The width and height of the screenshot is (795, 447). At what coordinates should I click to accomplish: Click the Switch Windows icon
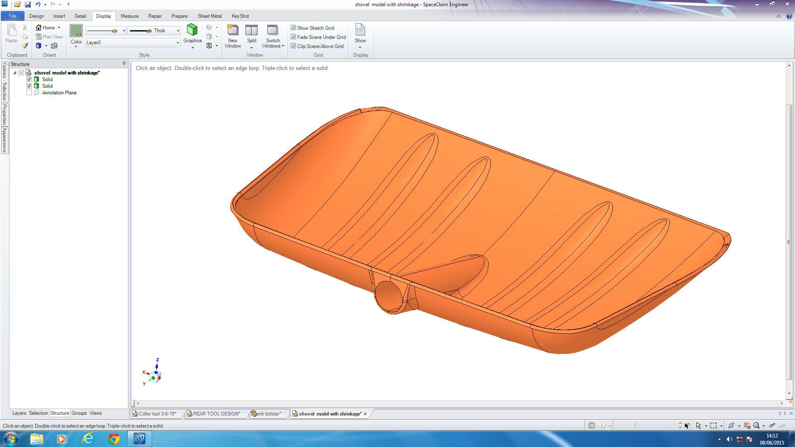pos(272,31)
